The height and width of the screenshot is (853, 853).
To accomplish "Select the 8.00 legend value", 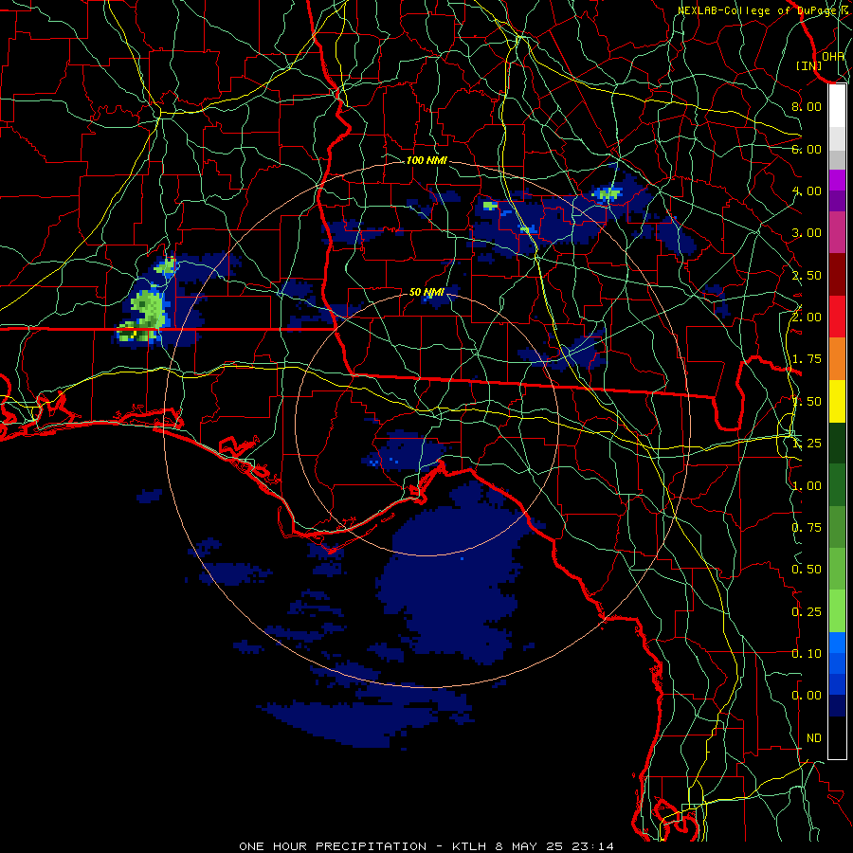I will coord(807,106).
